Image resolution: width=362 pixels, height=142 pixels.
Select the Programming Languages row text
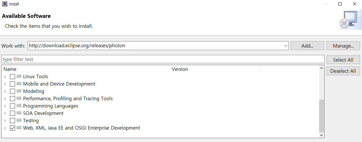coord(51,106)
